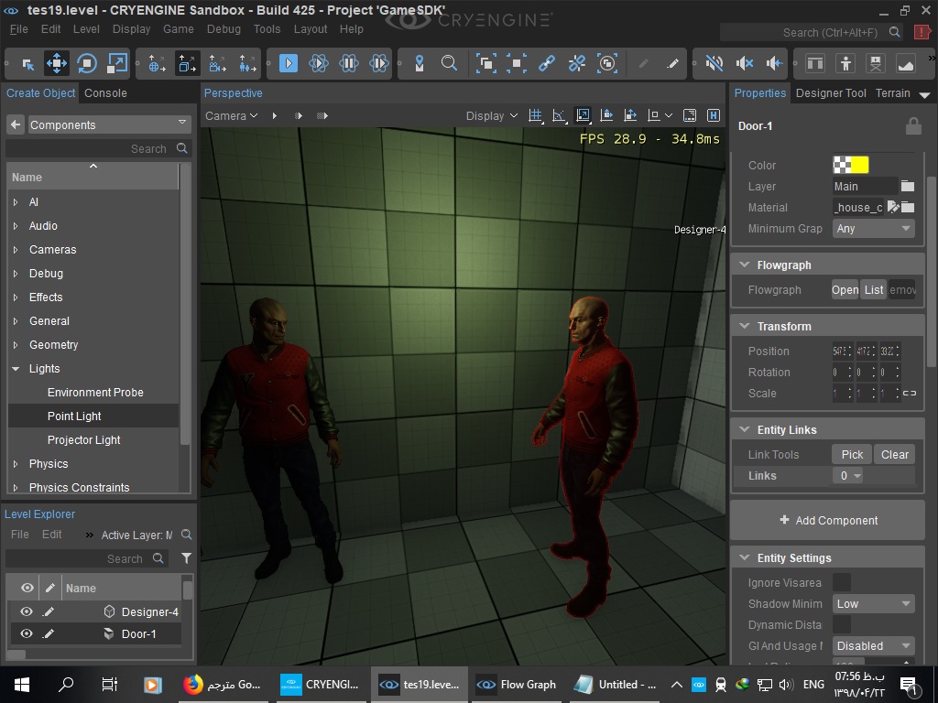Open the GI And Usage Disabled dropdown
Image resolution: width=938 pixels, height=703 pixels.
click(873, 645)
